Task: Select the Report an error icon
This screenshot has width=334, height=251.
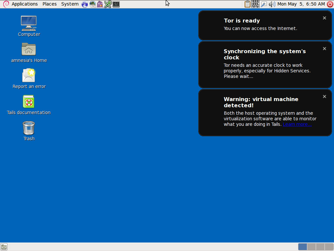Action: 29,79
